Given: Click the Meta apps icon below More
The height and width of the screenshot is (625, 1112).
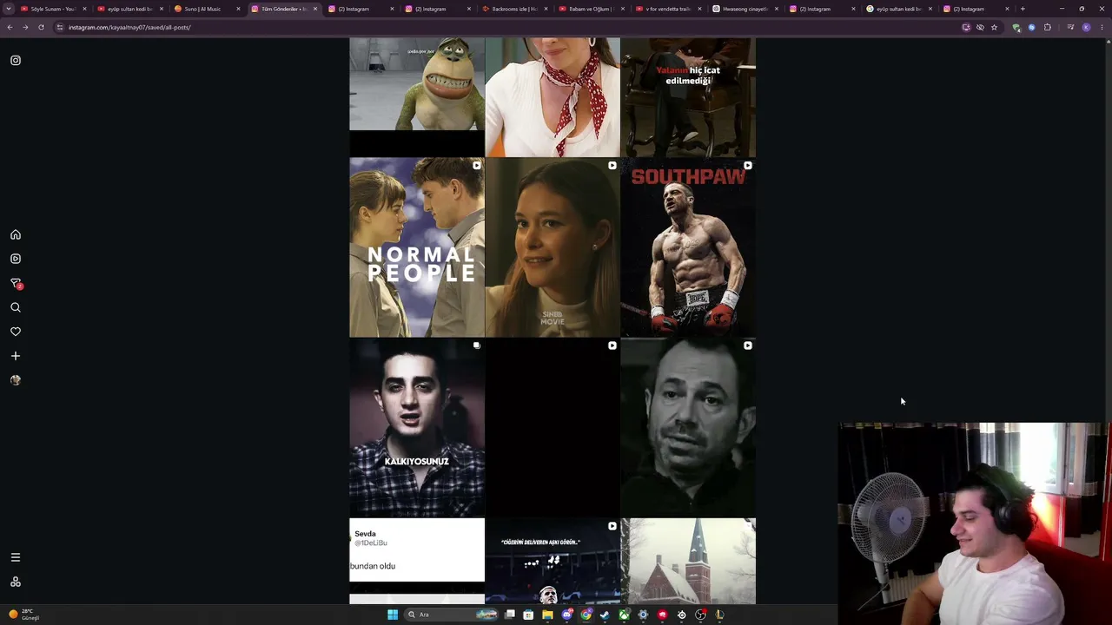Looking at the screenshot, I should [16, 582].
